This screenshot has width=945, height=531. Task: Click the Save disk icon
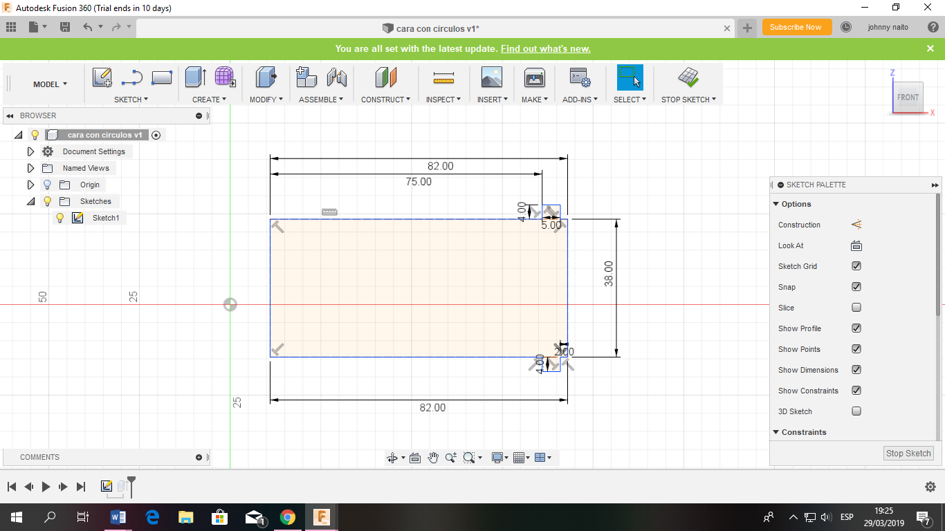[65, 27]
